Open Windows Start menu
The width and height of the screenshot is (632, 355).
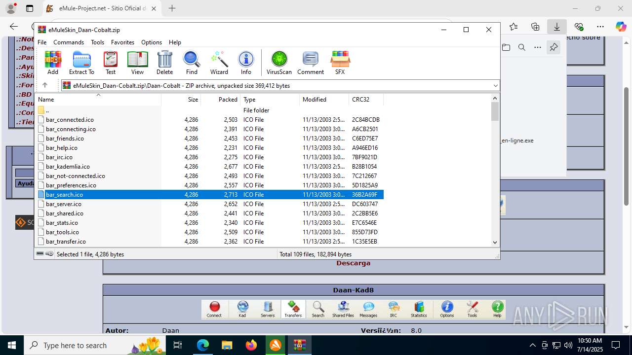[11, 345]
